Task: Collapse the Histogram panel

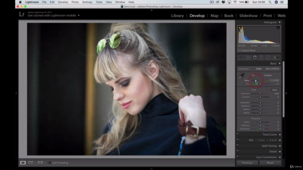Action: tap(279, 22)
